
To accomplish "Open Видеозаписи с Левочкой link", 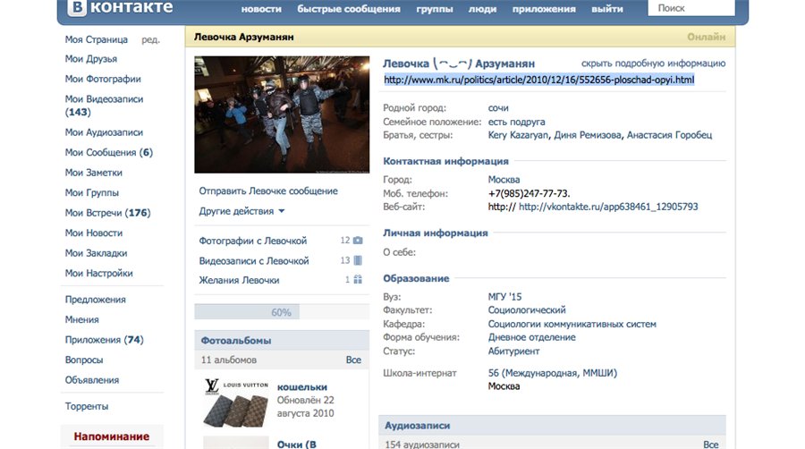I will point(254,260).
